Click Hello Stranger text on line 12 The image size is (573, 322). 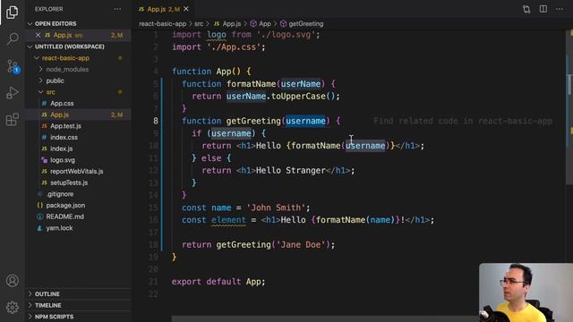tap(290, 171)
